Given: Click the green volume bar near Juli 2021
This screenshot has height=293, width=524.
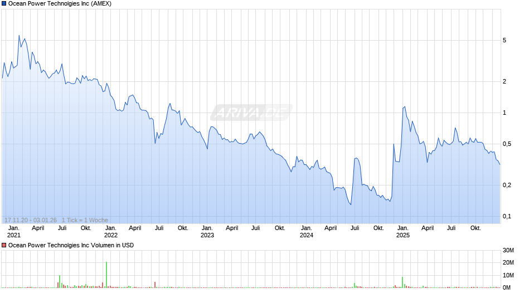Looking at the screenshot, I should (60, 281).
